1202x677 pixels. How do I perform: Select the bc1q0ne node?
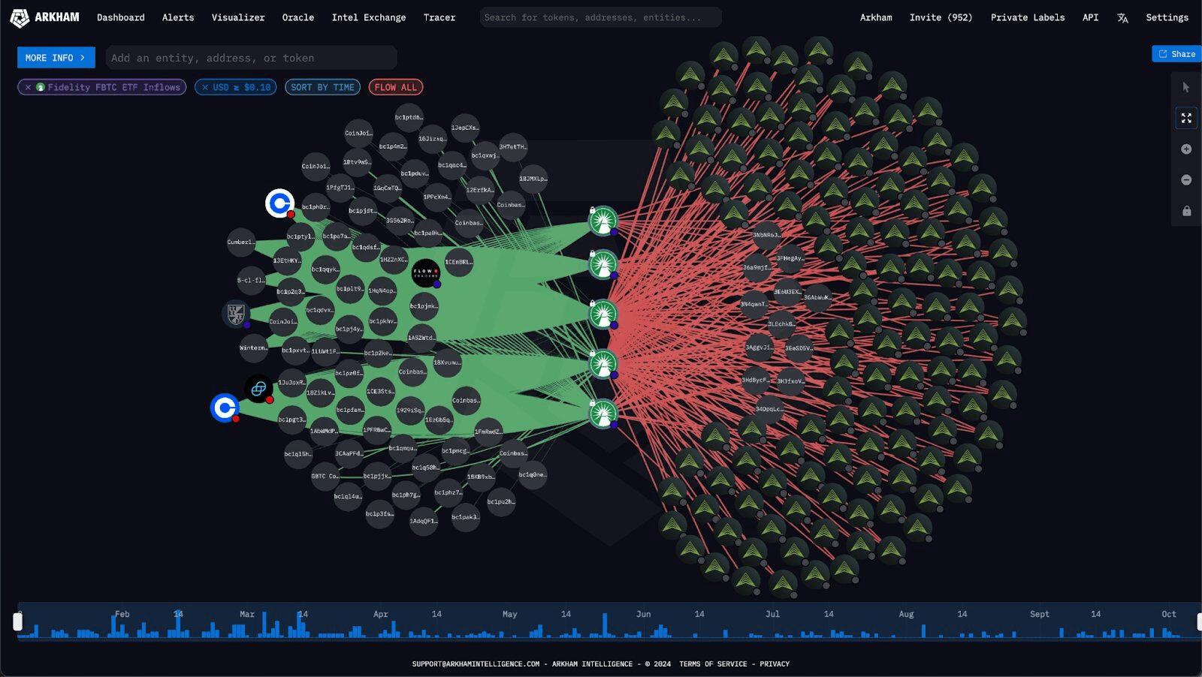532,475
